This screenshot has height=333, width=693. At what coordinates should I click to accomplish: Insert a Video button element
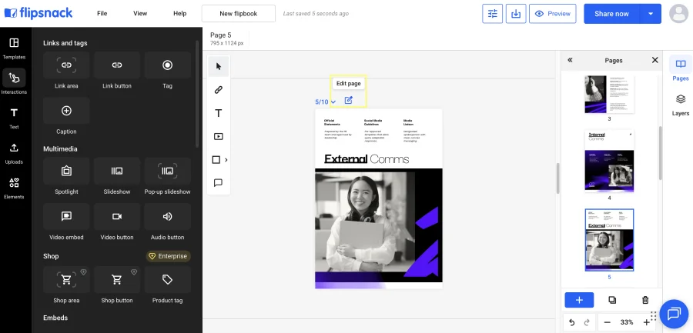coord(117,217)
